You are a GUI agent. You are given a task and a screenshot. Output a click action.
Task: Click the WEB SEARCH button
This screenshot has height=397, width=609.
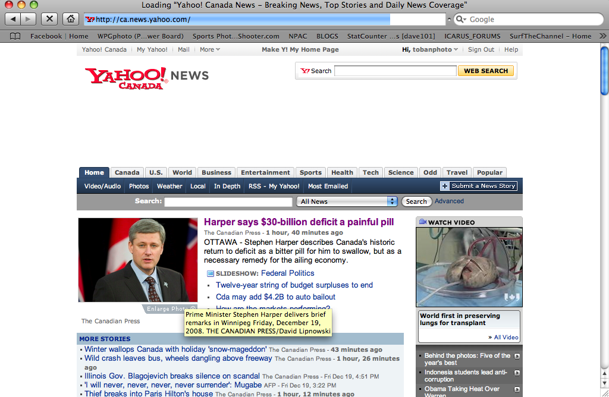click(x=486, y=71)
